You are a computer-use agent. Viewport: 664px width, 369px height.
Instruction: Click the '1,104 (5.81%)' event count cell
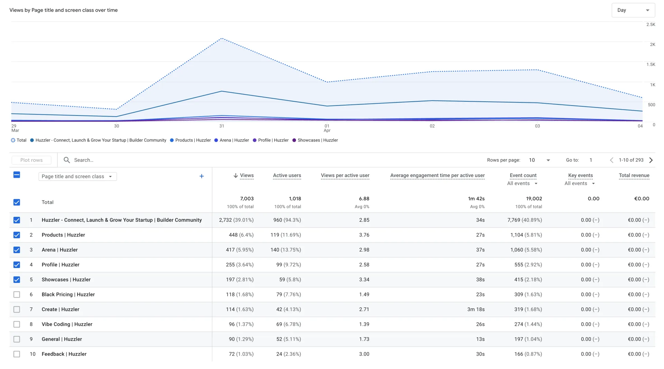coord(526,235)
